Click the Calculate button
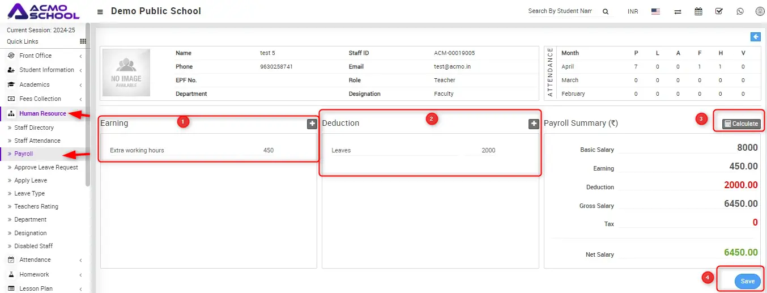 tap(741, 124)
